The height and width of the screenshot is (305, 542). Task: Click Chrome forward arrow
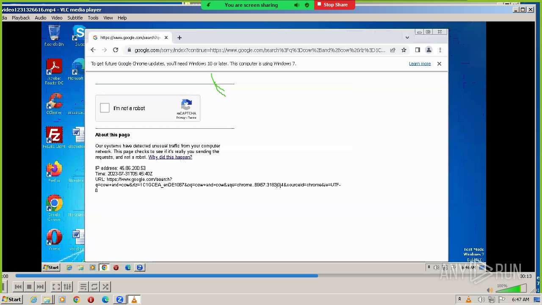(104, 50)
